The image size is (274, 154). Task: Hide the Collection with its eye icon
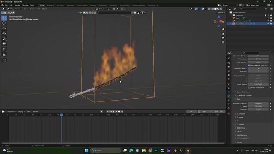(268, 15)
